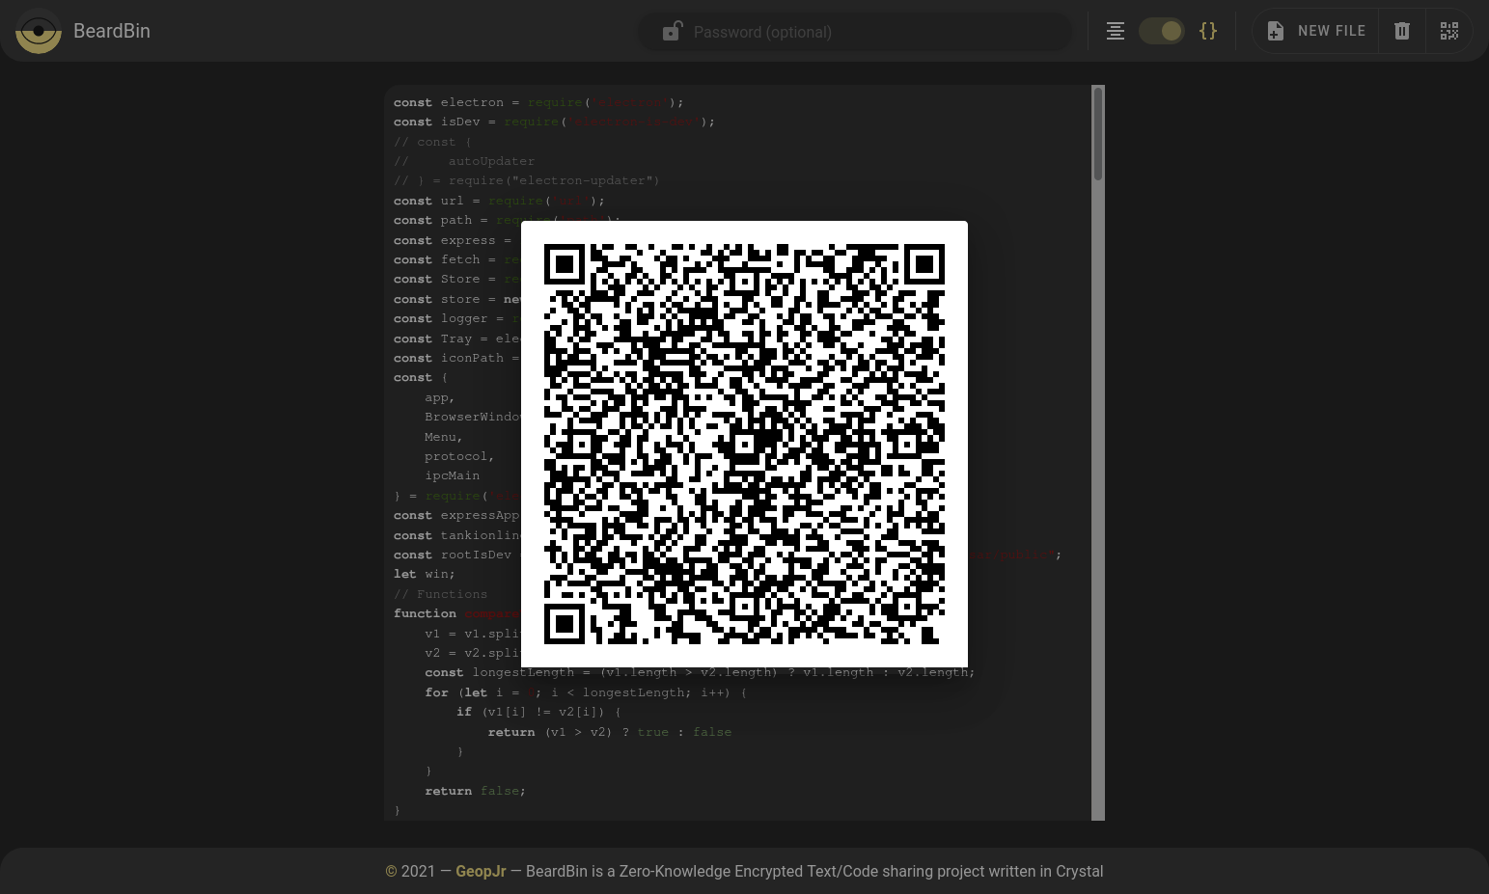
Task: Click the 'app,' code line
Action: pos(440,397)
